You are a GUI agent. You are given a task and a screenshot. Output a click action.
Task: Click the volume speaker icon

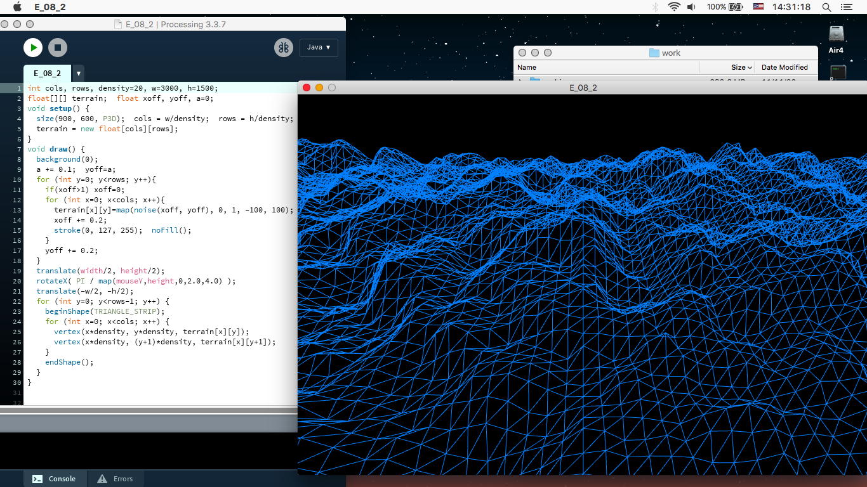[x=691, y=7]
